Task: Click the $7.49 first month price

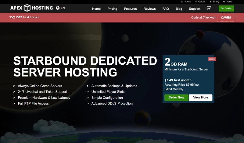Action: click(178, 80)
